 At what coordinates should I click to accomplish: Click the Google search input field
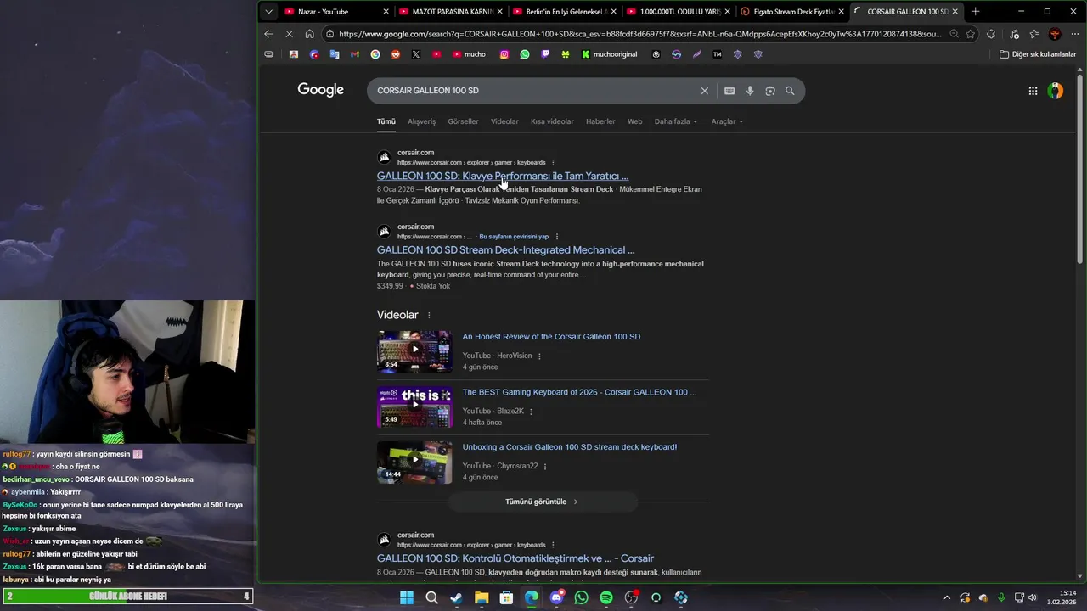coord(535,91)
